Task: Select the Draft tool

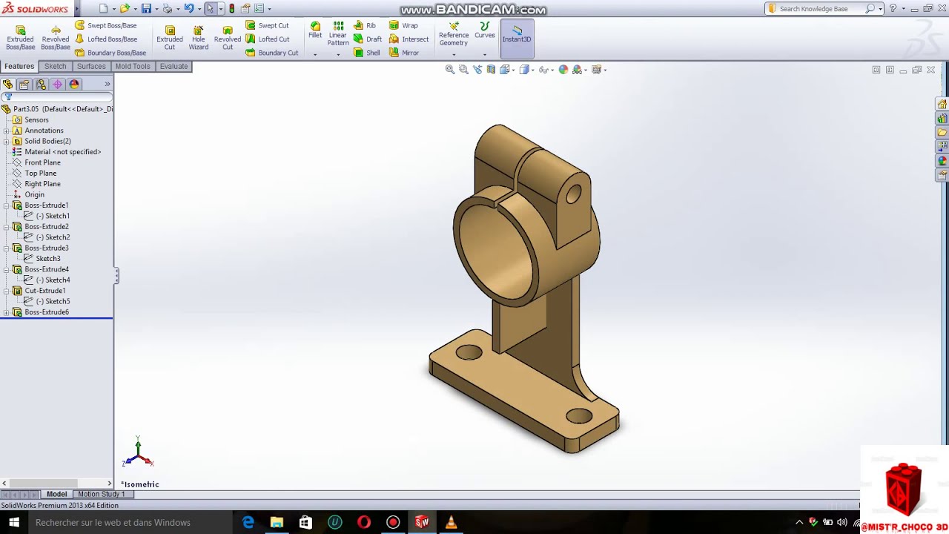Action: click(x=368, y=39)
